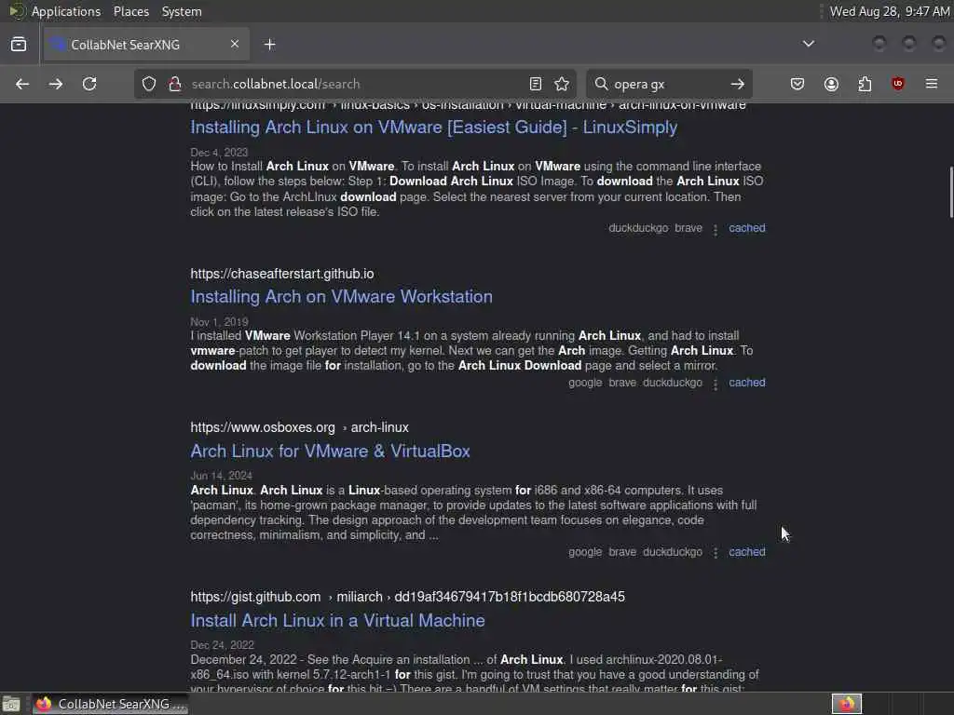Go forward one page
954x715 pixels.
(x=56, y=84)
